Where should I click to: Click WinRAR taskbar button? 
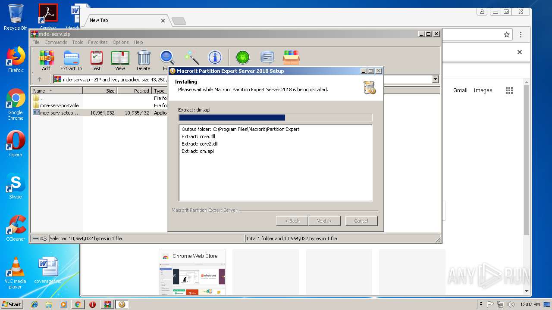pyautogui.click(x=107, y=304)
